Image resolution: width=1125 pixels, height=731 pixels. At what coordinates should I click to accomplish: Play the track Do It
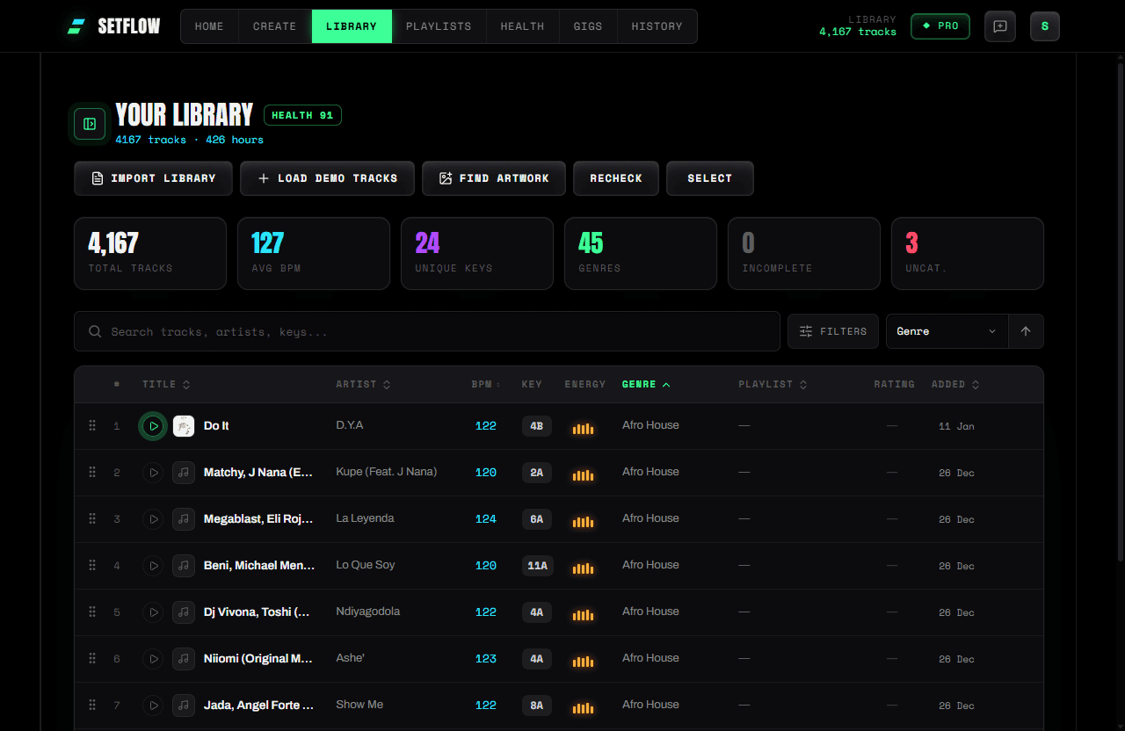(153, 426)
